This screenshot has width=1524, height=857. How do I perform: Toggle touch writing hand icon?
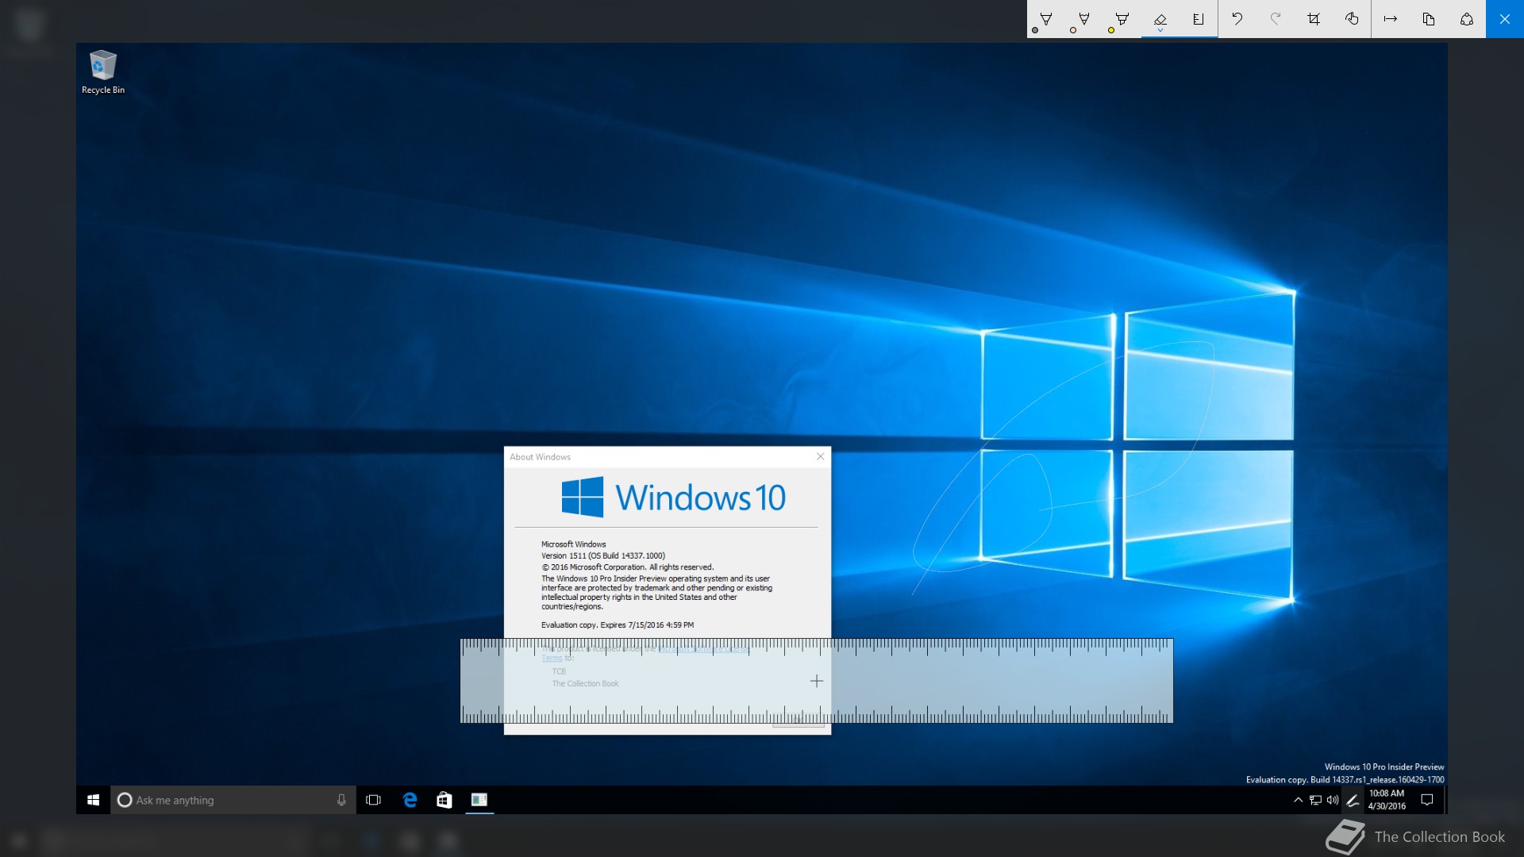coord(1352,19)
